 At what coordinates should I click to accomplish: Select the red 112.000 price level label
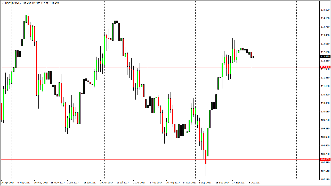(x=325, y=67)
